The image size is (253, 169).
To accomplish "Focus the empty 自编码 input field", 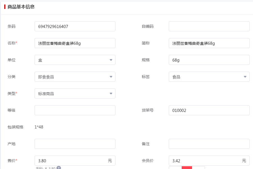I will (209, 26).
